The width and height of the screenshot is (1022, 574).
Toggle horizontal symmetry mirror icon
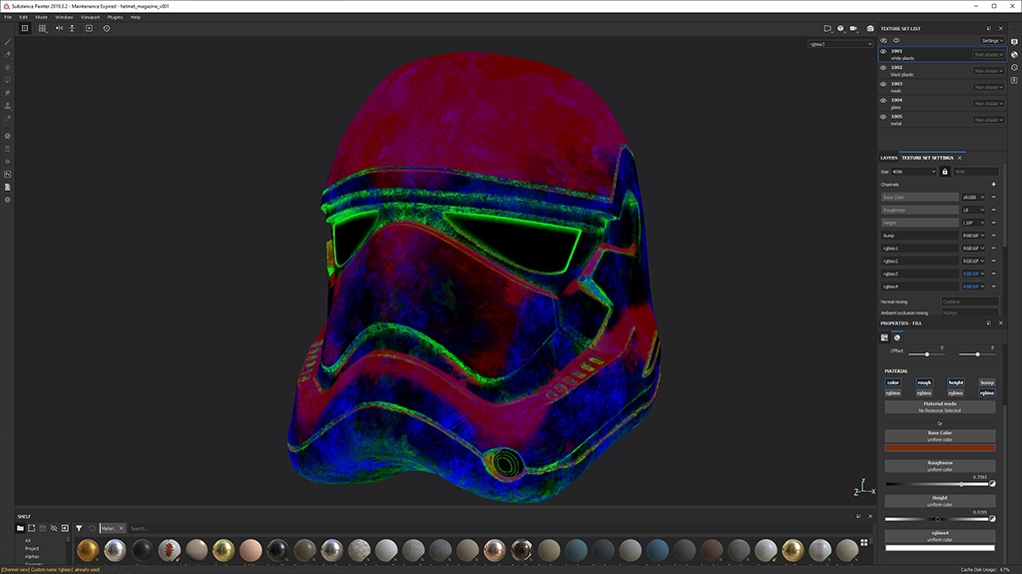click(59, 28)
